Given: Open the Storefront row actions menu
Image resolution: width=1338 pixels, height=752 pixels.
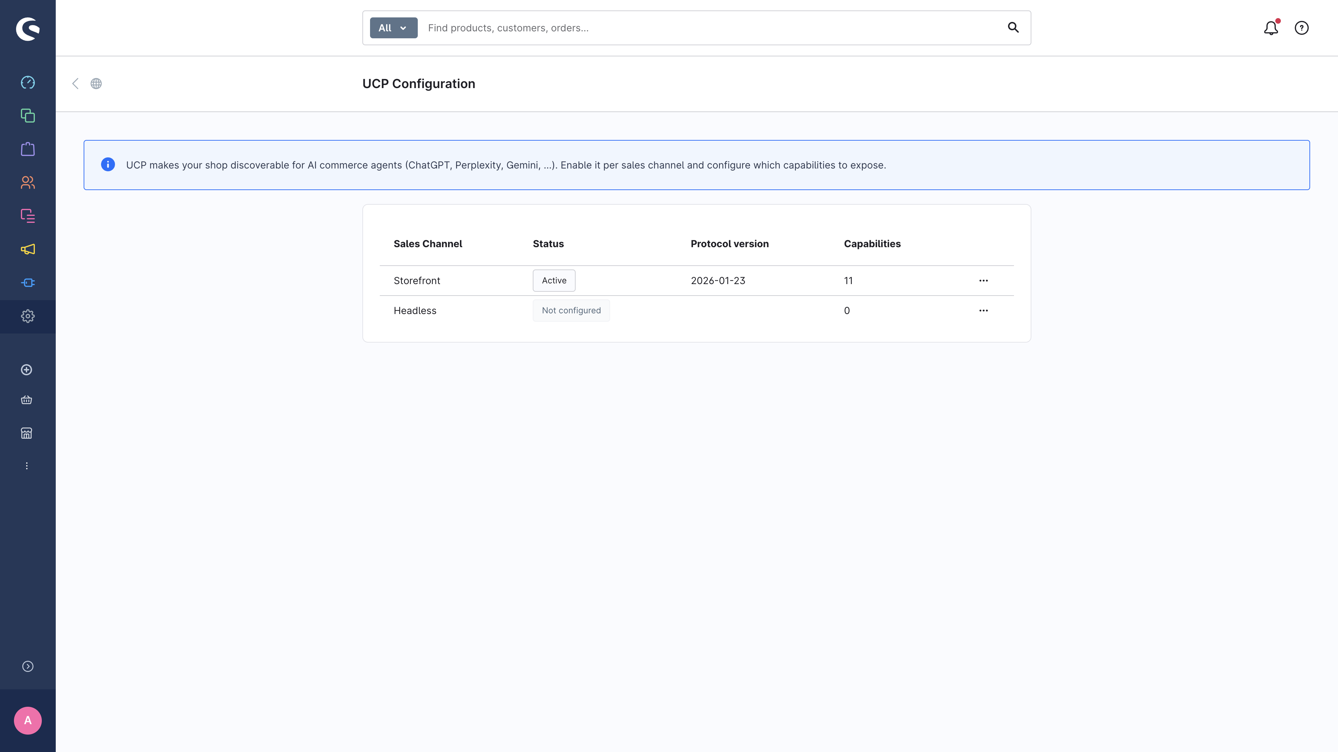Looking at the screenshot, I should tap(983, 281).
